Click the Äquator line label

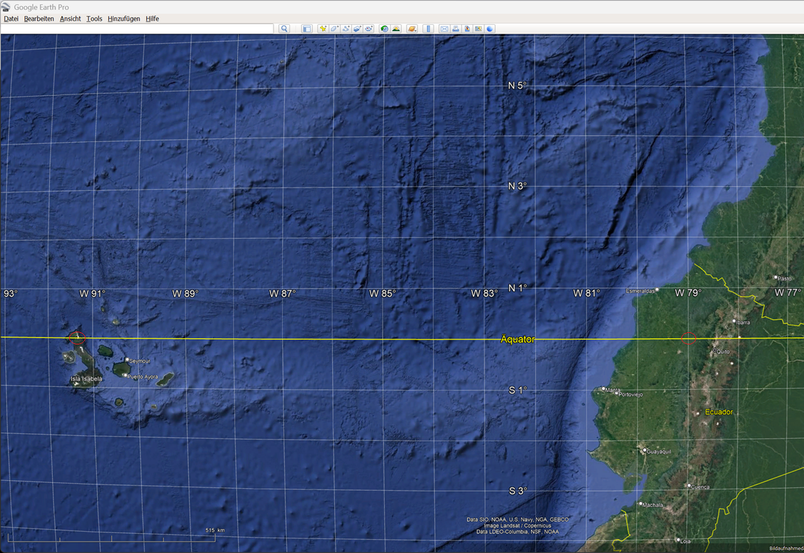click(x=517, y=340)
